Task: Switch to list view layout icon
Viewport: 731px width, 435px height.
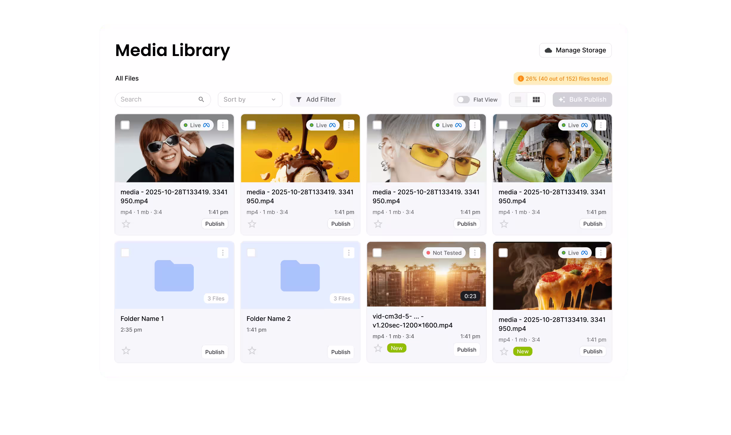Action: (518, 100)
